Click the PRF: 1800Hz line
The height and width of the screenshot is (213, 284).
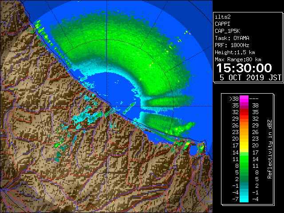(232, 45)
